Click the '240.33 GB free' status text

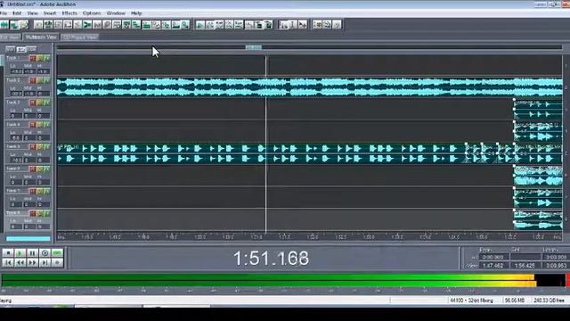(x=549, y=300)
